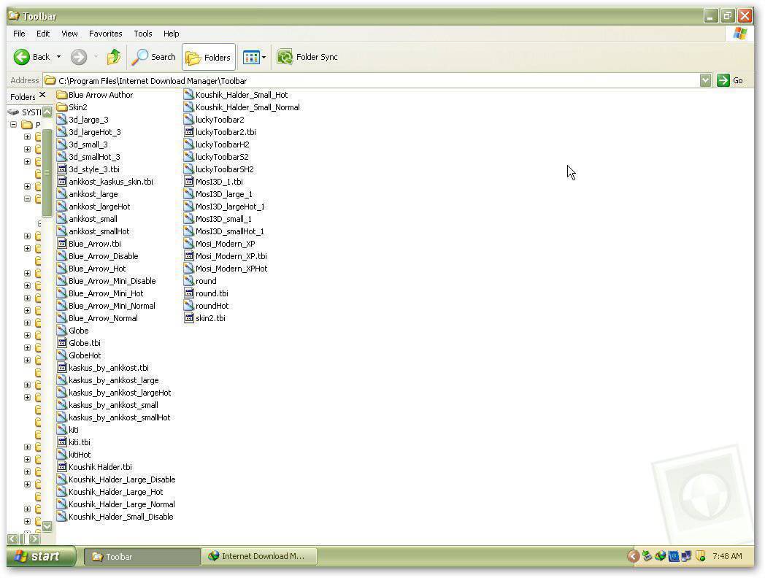Image resolution: width=765 pixels, height=578 pixels.
Task: Select Mosi_Modern_XP.tbi file
Action: pyautogui.click(x=226, y=256)
